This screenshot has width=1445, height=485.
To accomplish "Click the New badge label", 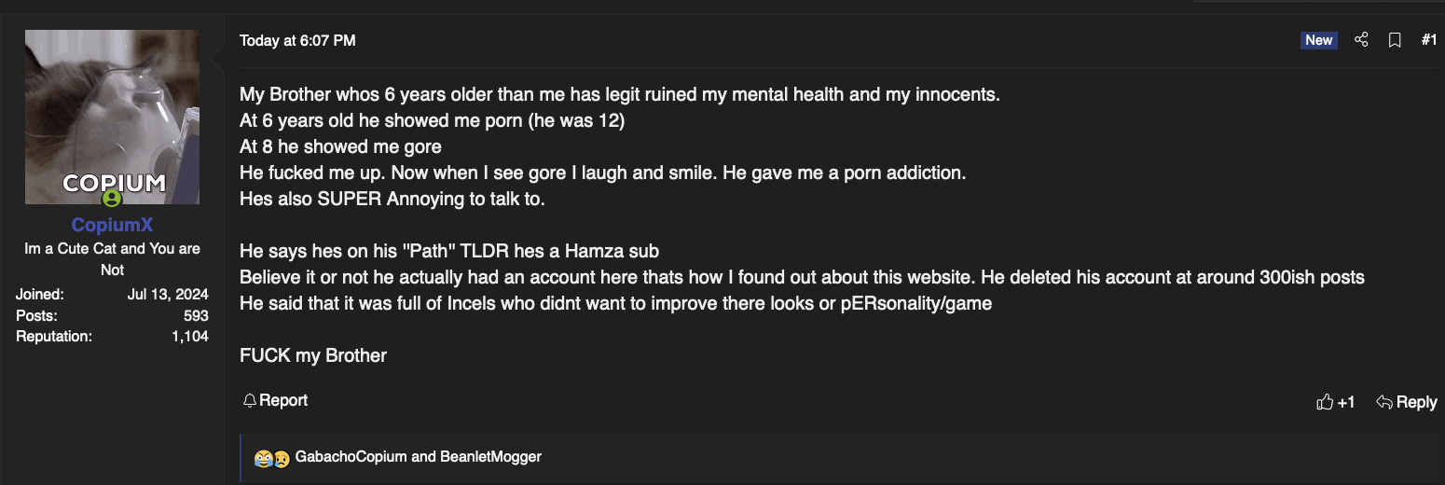I will click(1319, 40).
